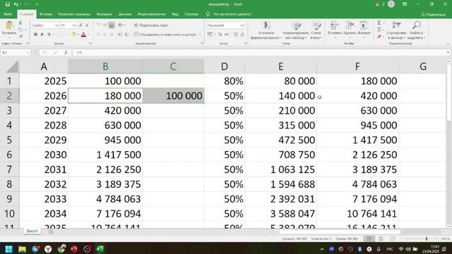
Task: Open the Font group dialog launcher
Action: coord(90,44)
